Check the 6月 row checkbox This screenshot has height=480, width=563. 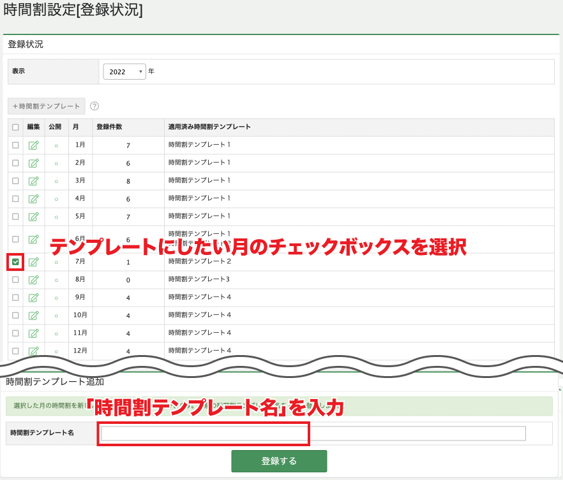[15, 239]
